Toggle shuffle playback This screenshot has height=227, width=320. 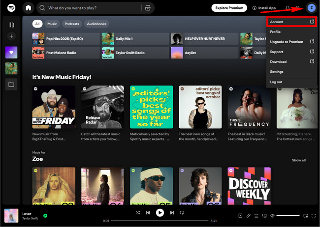coord(138,213)
